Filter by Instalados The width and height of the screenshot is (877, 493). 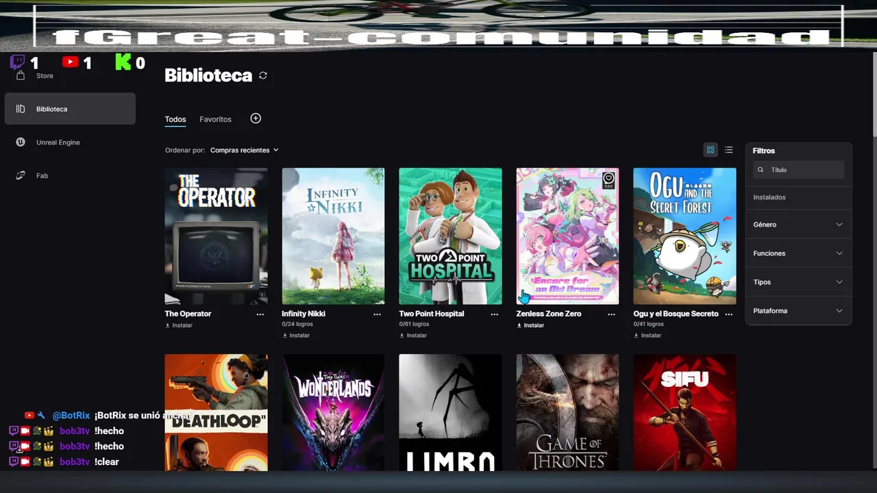pos(769,197)
